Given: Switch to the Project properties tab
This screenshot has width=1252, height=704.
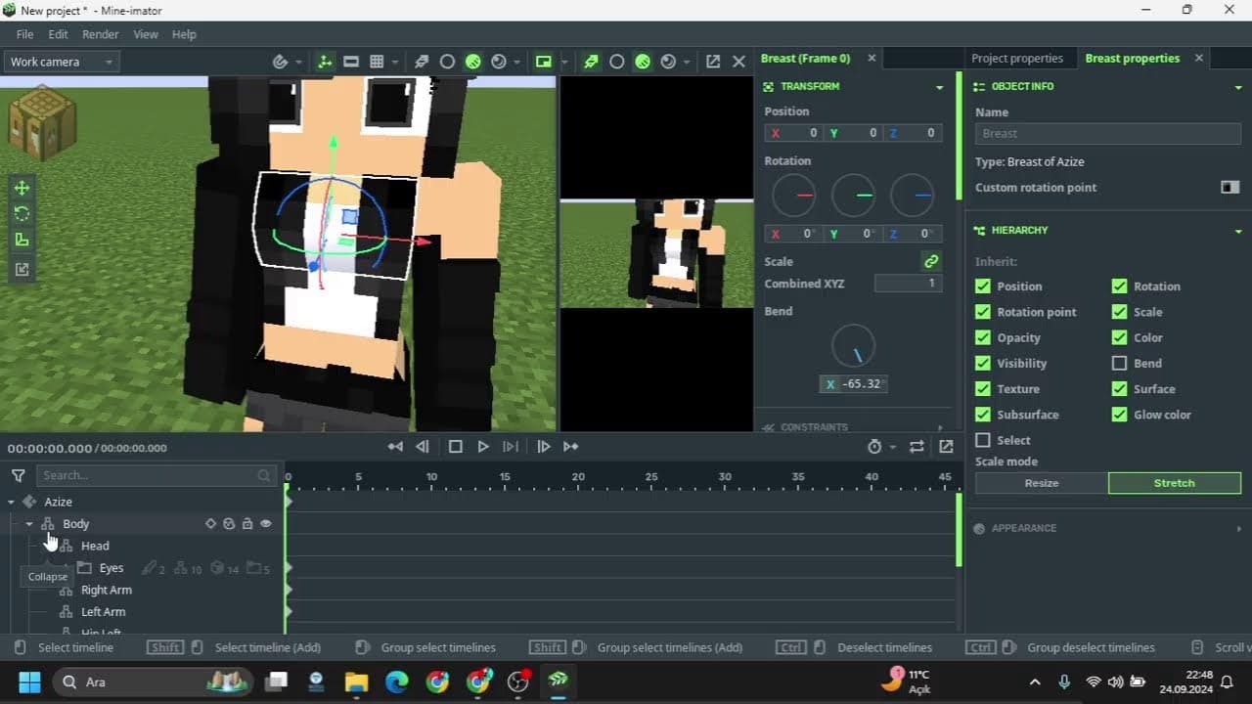Looking at the screenshot, I should pyautogui.click(x=1017, y=59).
